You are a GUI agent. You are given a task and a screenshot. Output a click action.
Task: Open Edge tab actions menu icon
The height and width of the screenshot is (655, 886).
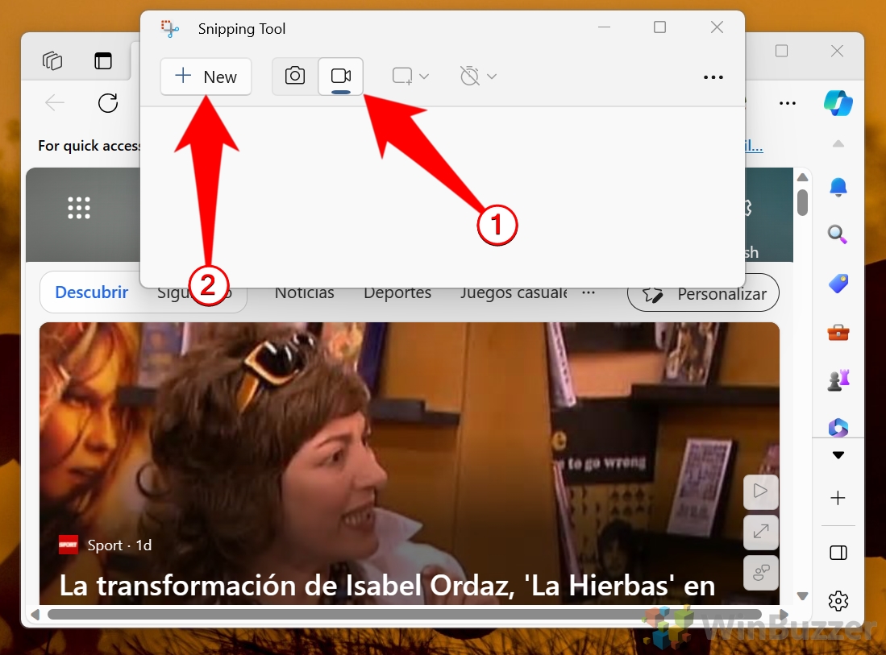coord(103,60)
